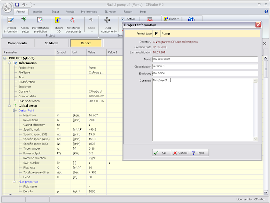Collapse the Global setup tree node
Image resolution: width=270 pixels, height=203 pixels.
(10, 106)
